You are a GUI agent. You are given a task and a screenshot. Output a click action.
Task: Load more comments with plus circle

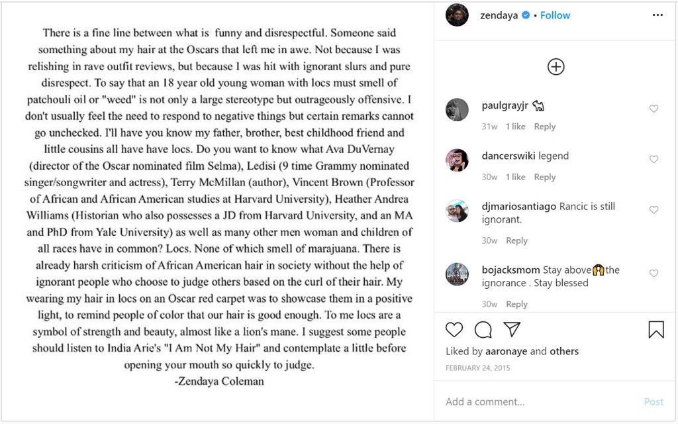point(556,66)
